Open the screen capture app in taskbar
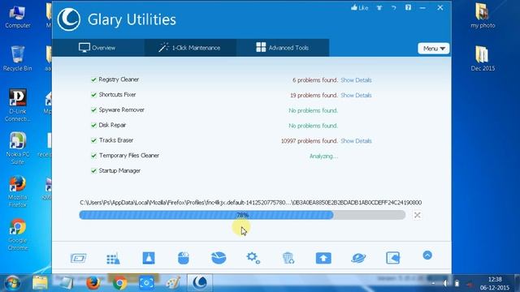Image resolution: width=520 pixels, height=292 pixels. [146, 283]
